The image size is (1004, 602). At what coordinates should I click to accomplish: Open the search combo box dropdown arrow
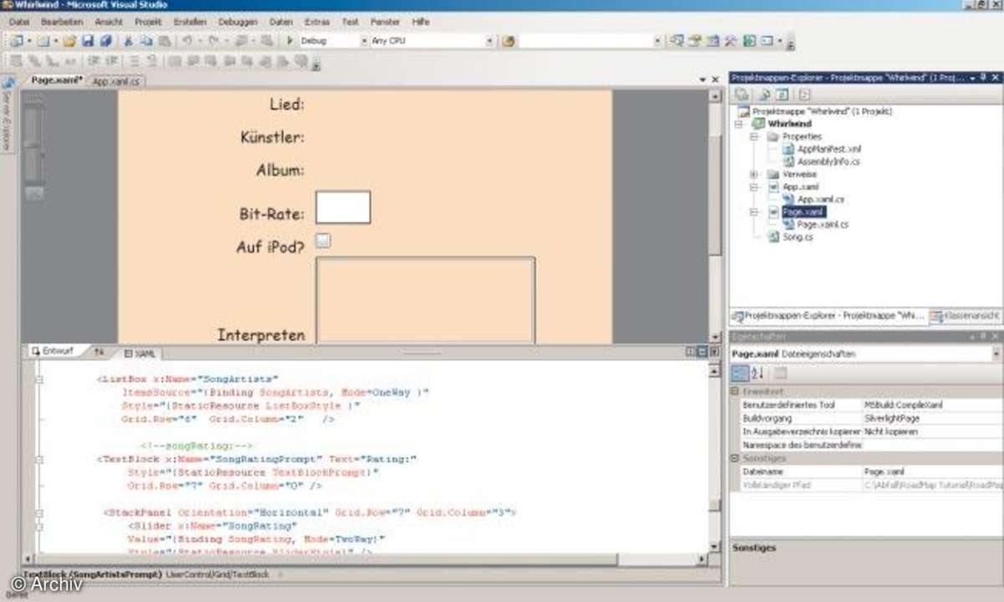point(658,40)
